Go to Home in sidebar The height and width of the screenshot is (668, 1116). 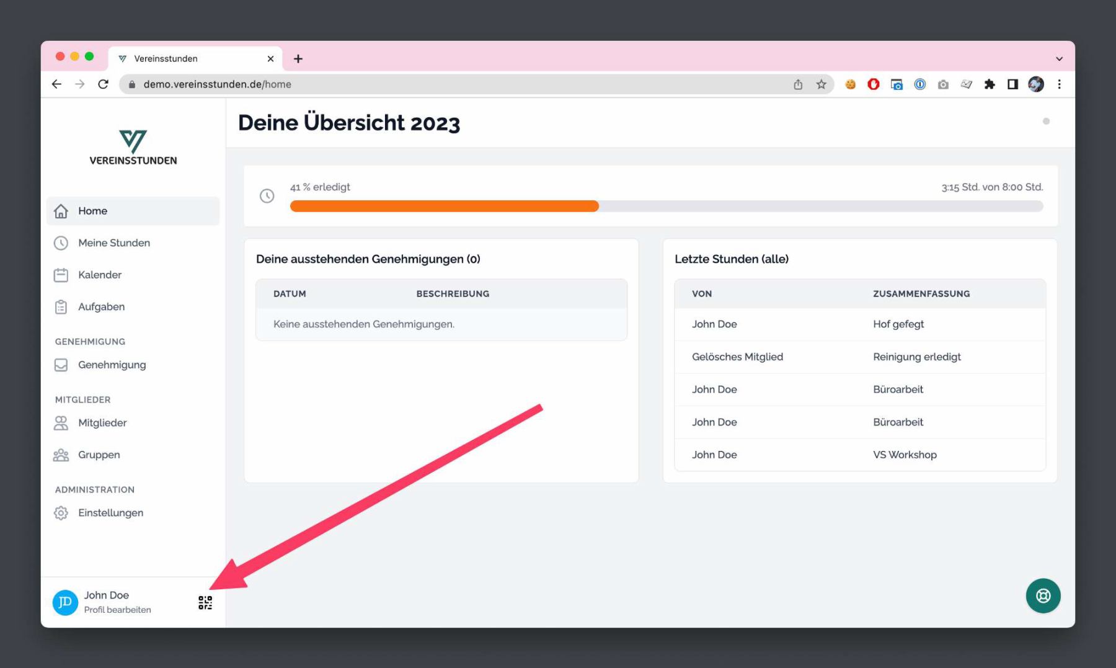(133, 211)
